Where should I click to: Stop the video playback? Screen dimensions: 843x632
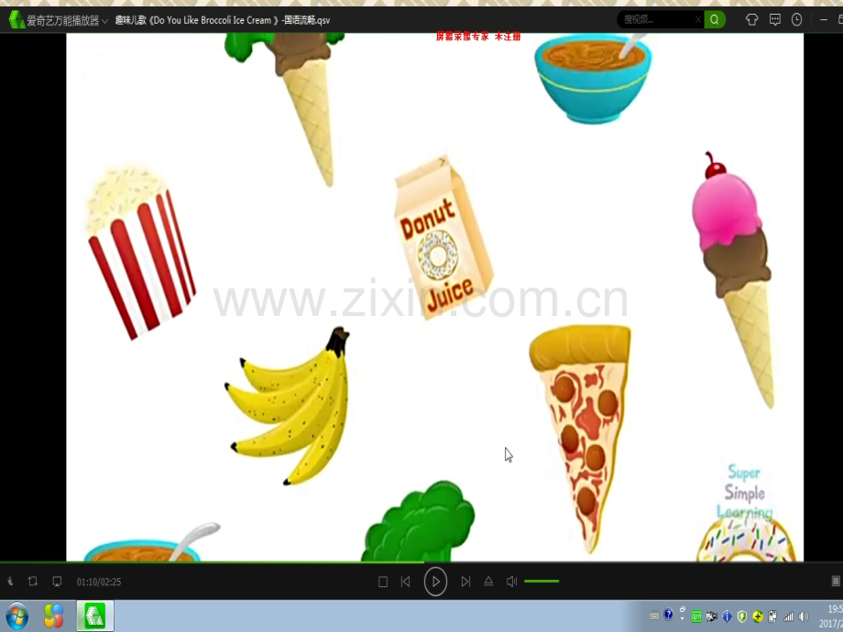click(383, 582)
